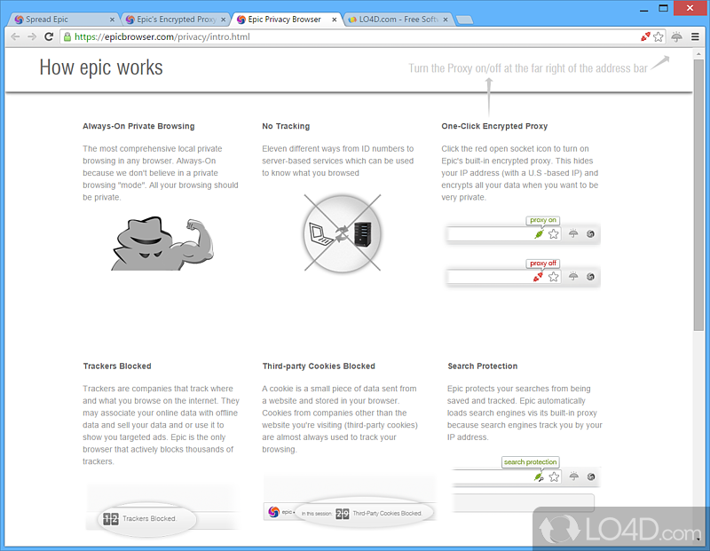Viewport: 710px width, 551px height.
Task: Click umbrella icon in search protection example
Action: (x=573, y=476)
